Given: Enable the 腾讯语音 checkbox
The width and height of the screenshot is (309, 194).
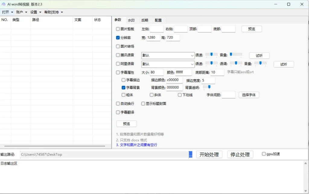Looking at the screenshot, I should click(x=118, y=55).
